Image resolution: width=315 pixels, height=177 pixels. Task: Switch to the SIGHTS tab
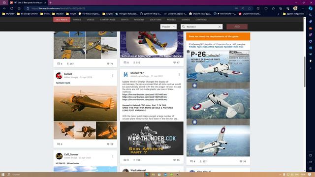tap(125, 20)
